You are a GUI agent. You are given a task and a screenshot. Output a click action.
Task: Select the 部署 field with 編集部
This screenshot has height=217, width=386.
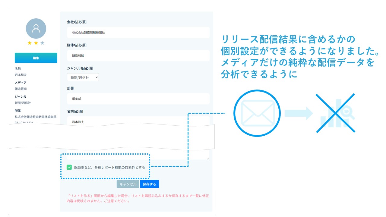pyautogui.click(x=138, y=99)
